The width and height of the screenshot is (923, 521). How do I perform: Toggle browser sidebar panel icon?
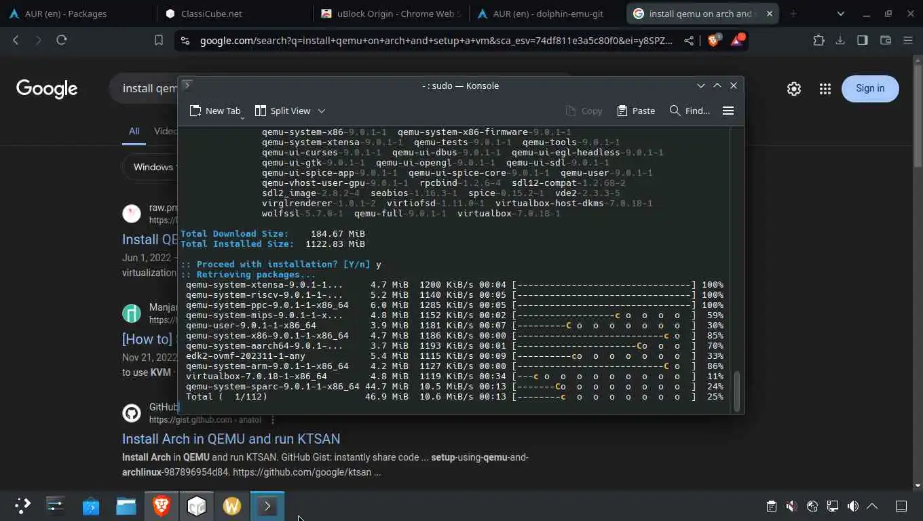(863, 40)
